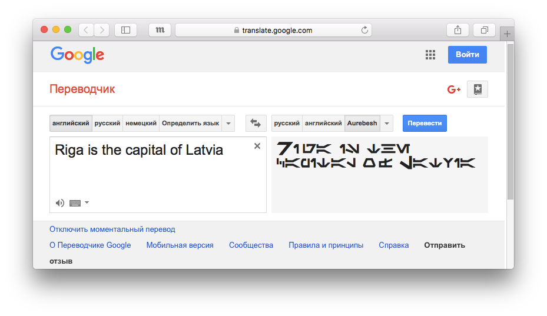
Task: Open keyboard input method dropdown arrow
Action: (87, 202)
